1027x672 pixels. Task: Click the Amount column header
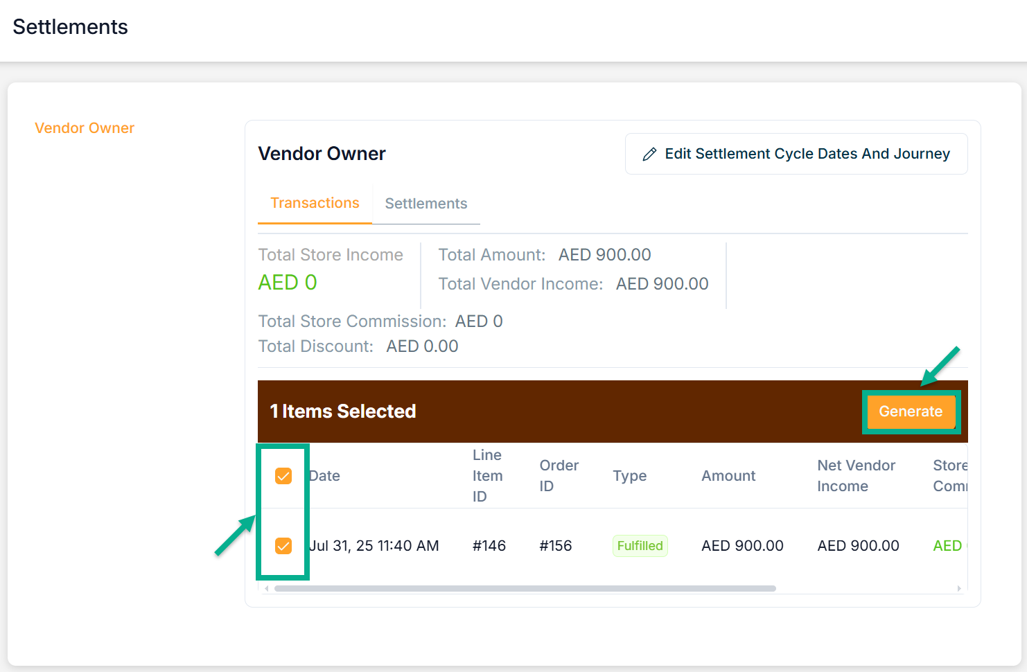[x=728, y=476]
